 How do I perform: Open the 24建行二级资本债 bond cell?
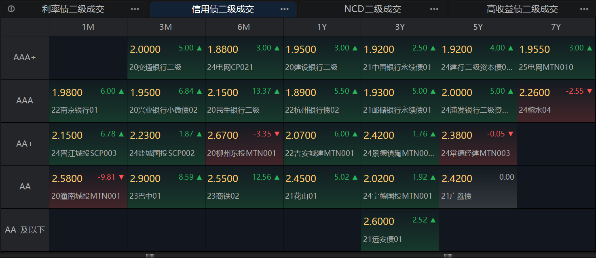(x=478, y=58)
